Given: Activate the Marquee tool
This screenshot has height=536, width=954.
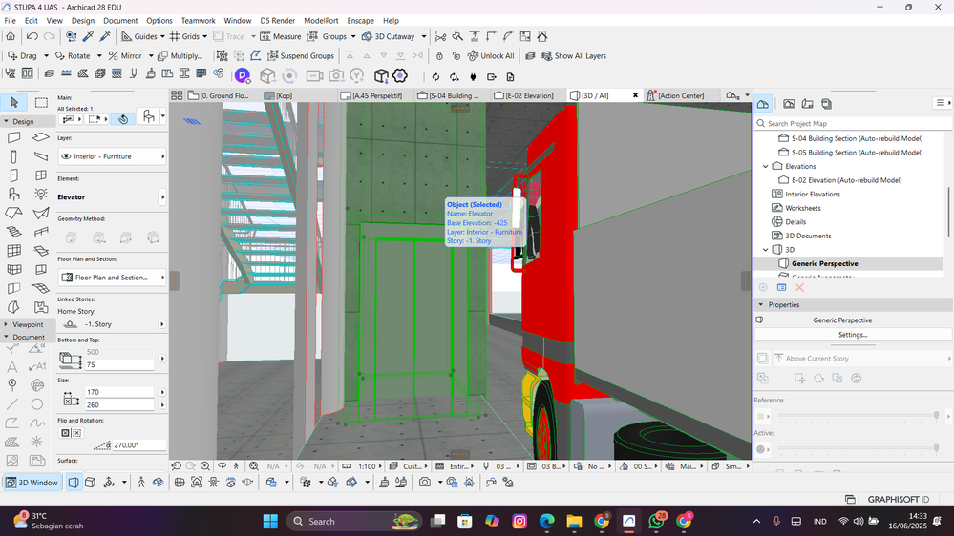Looking at the screenshot, I should click(41, 102).
